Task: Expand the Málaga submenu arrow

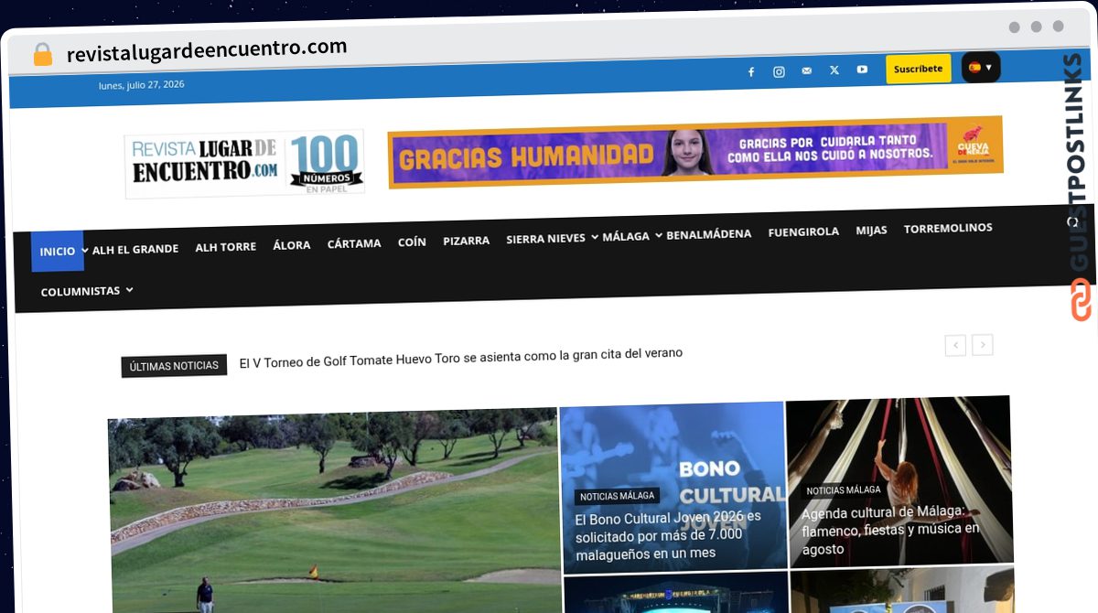Action: 658,235
